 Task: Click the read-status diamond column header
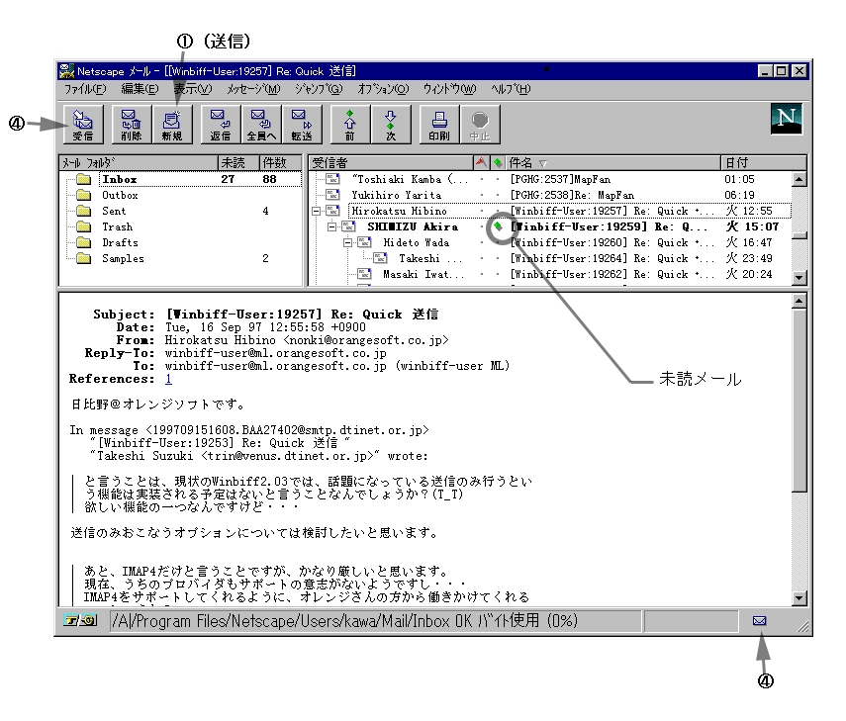(x=498, y=162)
